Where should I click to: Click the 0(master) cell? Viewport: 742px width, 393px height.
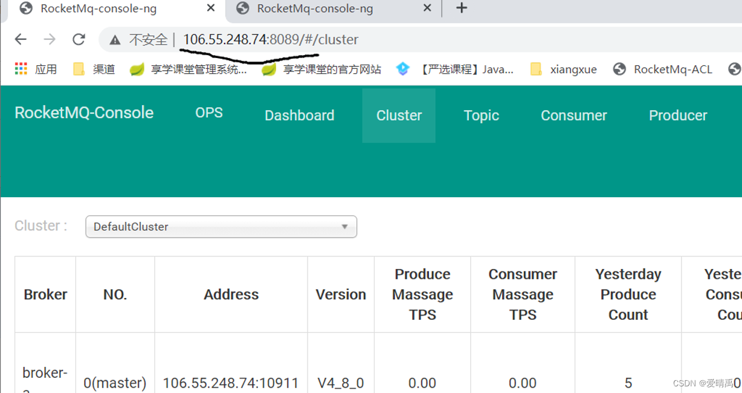click(115, 383)
